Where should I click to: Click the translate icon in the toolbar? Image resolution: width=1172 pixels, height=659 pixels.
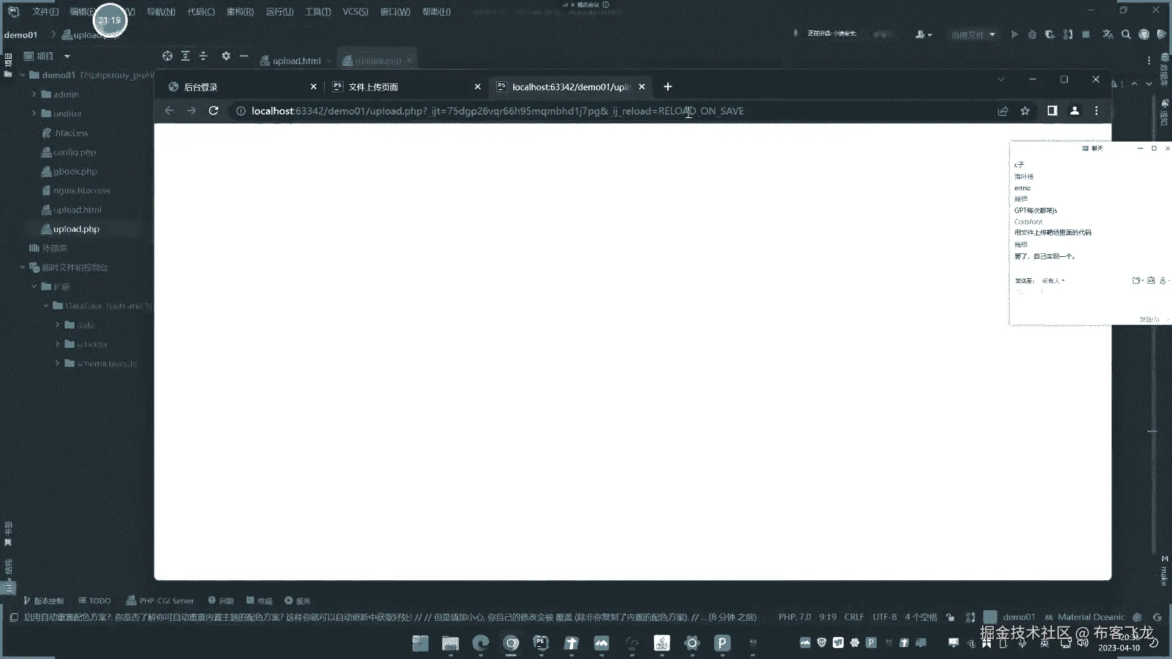coord(1108,35)
